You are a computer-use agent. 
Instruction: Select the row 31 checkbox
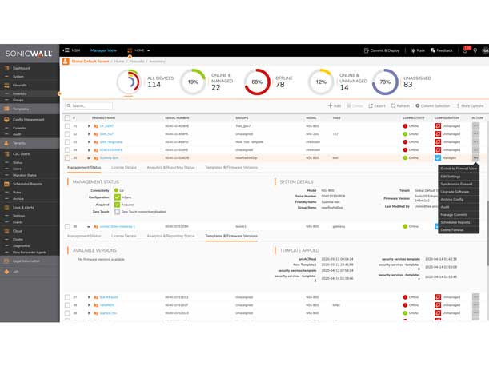pos(67,126)
